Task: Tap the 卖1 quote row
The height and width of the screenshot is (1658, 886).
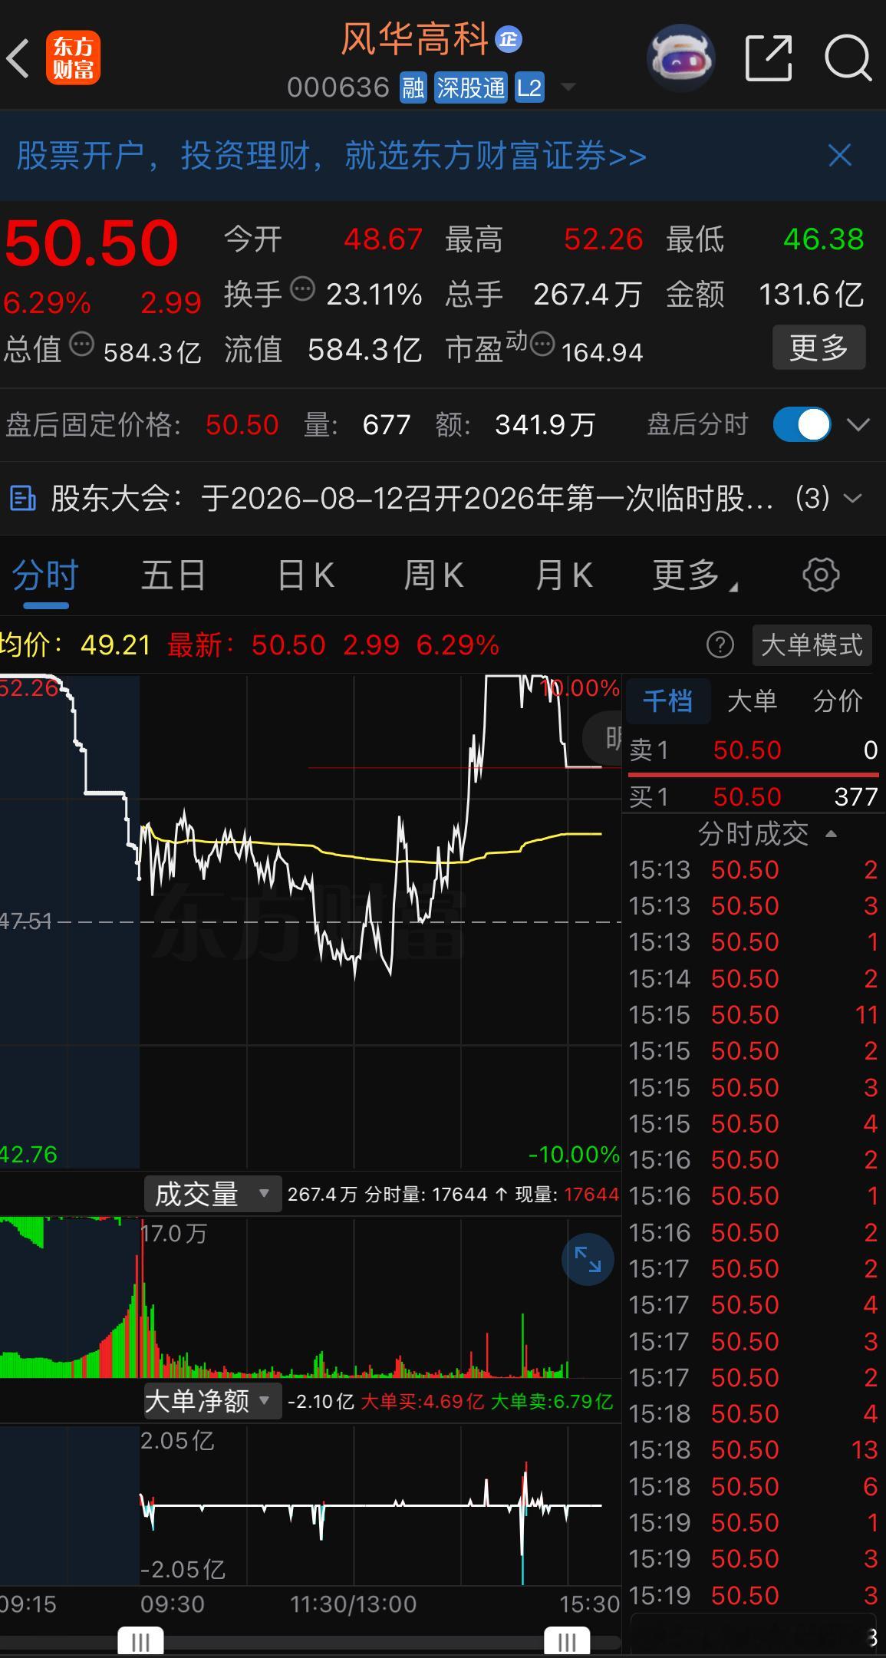Action: [x=753, y=750]
